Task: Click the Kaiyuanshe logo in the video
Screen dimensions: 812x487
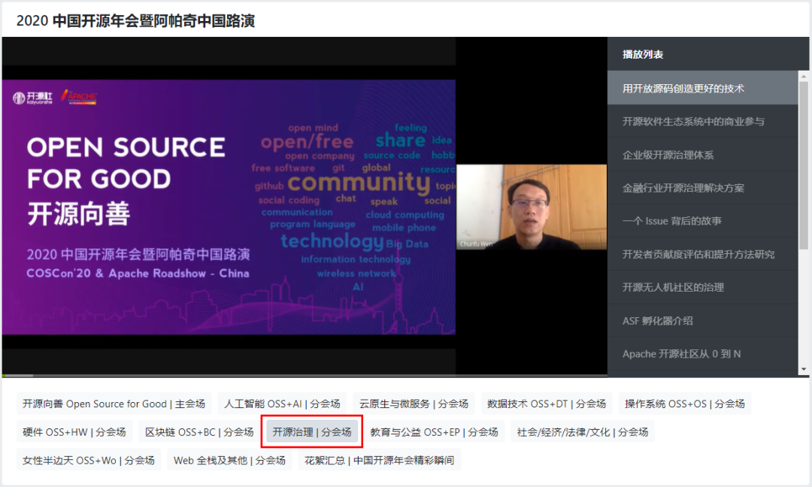Action: click(33, 98)
